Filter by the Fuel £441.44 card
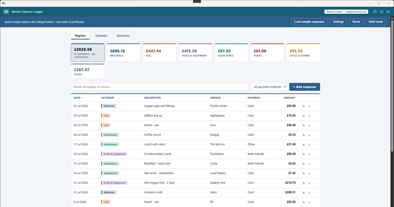The width and height of the screenshot is (394, 207). (159, 52)
